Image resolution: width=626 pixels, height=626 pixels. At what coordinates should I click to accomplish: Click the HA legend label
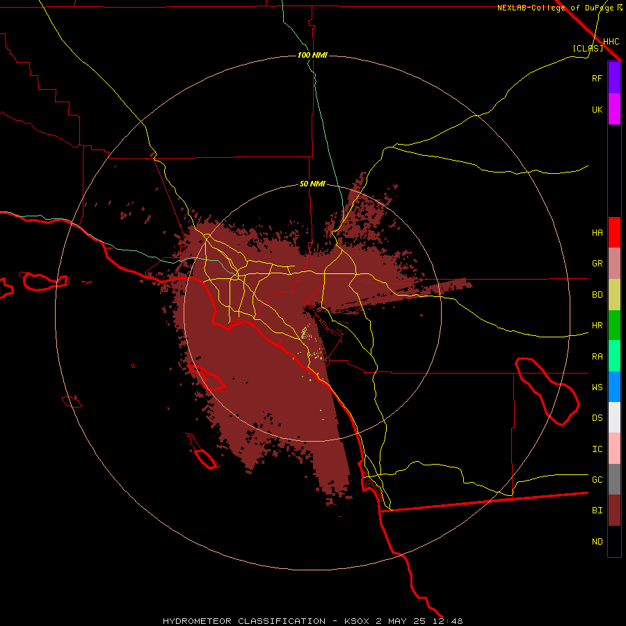pos(597,233)
